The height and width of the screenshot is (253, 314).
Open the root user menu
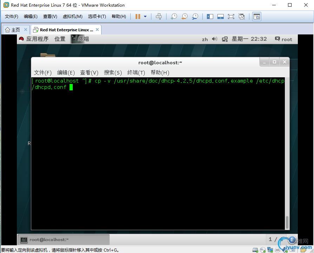pyautogui.click(x=283, y=39)
